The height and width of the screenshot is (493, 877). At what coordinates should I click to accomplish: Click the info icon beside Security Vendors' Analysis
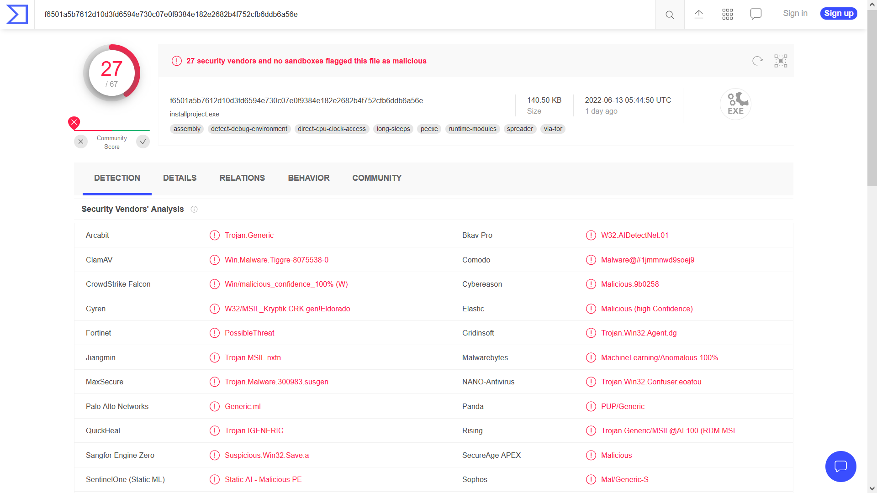pyautogui.click(x=194, y=209)
